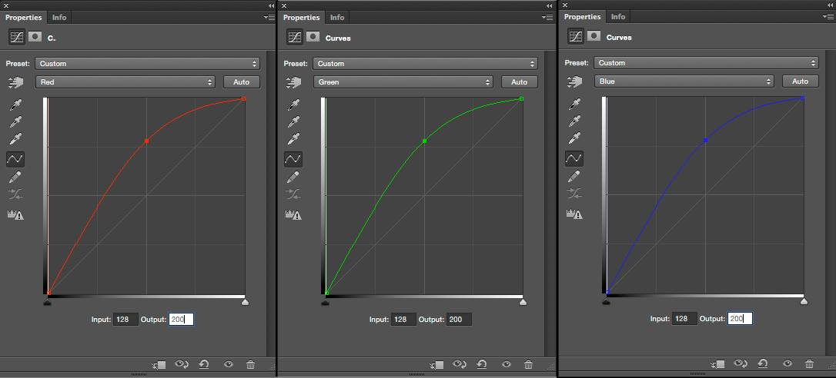
Task: Toggle clip to layer in the Green panel
Action: (x=436, y=365)
